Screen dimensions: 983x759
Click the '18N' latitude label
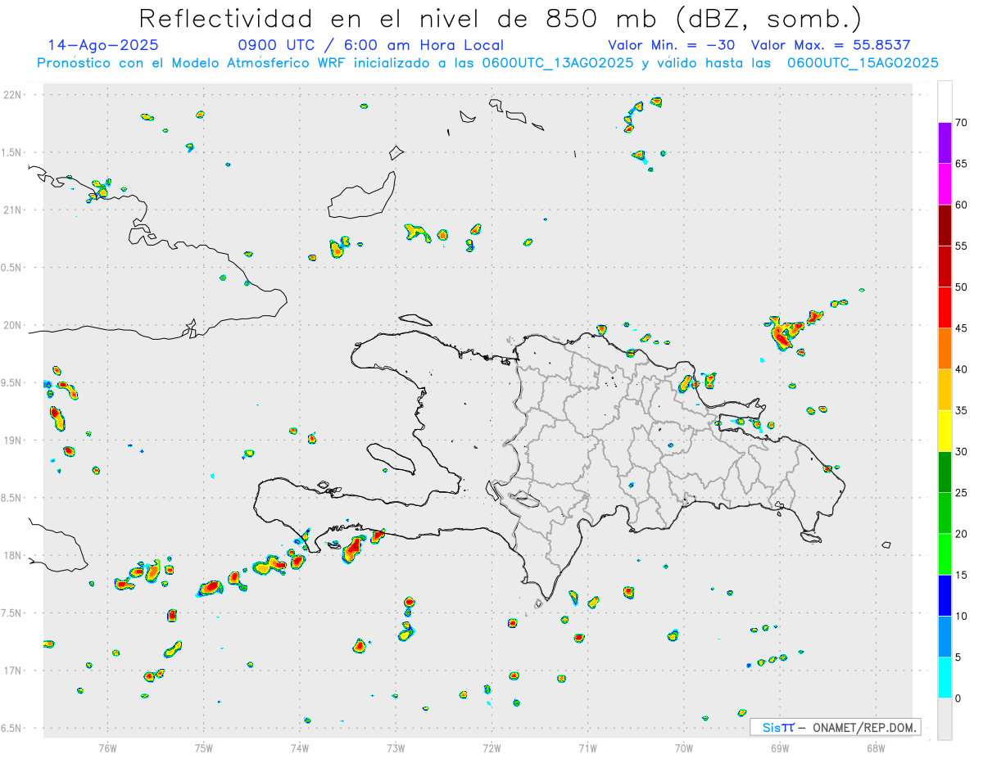[13, 555]
